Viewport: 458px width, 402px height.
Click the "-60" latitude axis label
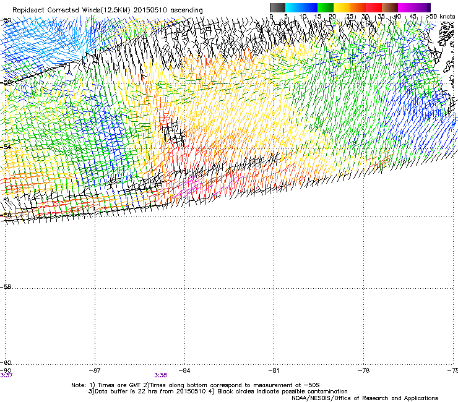[6, 362]
